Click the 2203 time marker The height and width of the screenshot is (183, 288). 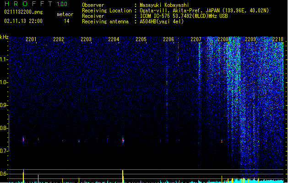tap(86, 39)
